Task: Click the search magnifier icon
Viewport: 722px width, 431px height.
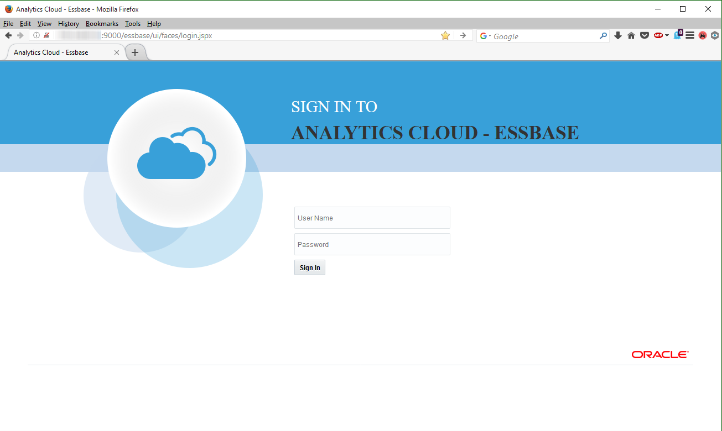Action: coord(603,36)
